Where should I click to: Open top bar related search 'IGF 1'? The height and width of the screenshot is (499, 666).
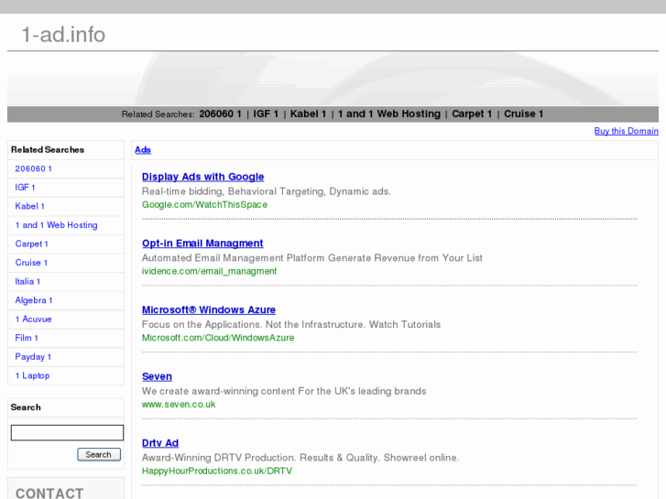click(x=266, y=114)
